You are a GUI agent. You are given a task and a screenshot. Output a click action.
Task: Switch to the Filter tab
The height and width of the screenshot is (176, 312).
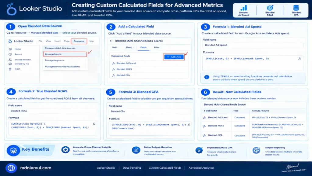[x=157, y=47]
